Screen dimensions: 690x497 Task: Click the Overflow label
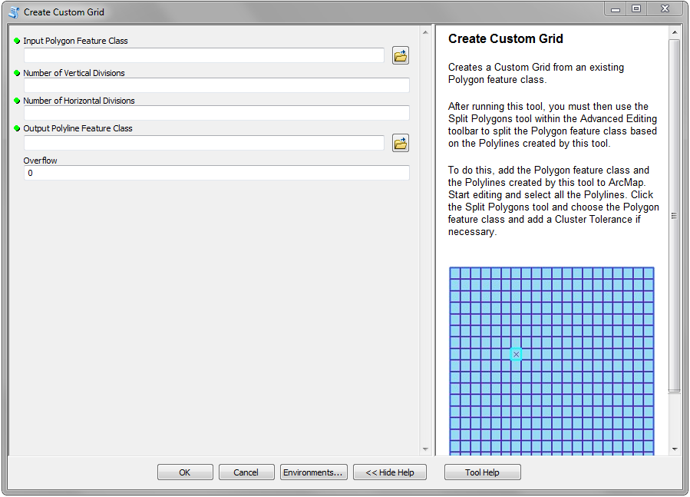pyautogui.click(x=40, y=161)
